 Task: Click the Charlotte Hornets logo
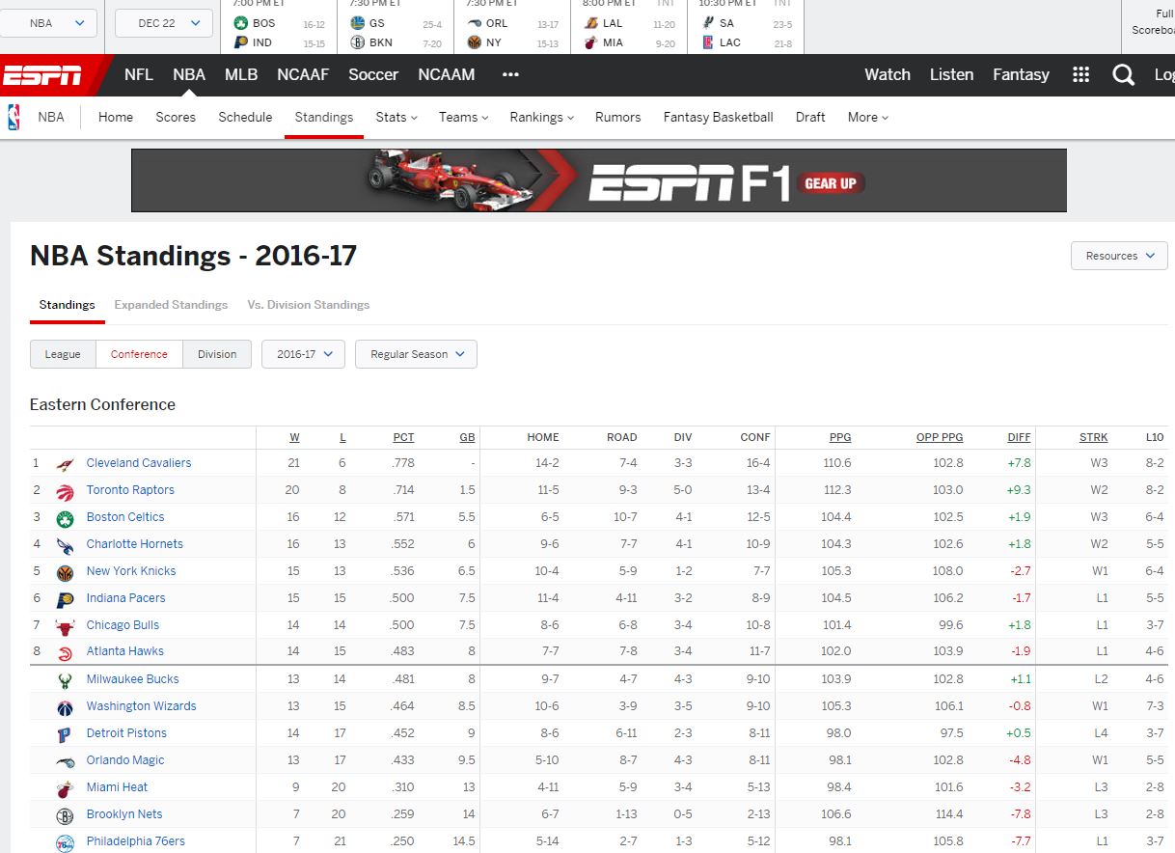[x=65, y=545]
